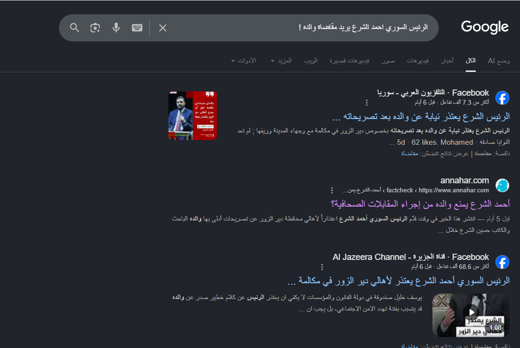Click the magnifier search icon
520x348 pixels.
coord(75,28)
